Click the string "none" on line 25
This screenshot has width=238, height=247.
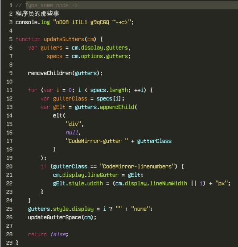coord(140,209)
